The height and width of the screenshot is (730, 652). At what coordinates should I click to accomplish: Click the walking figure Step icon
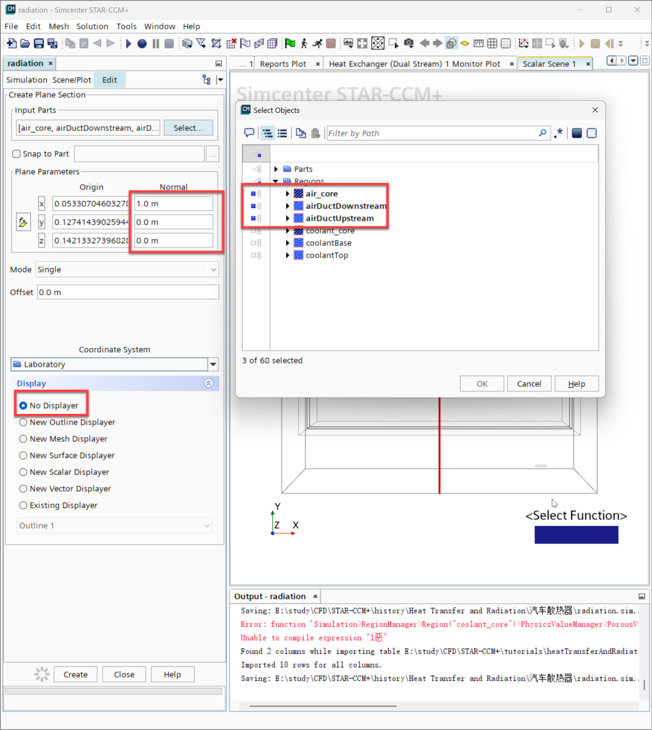click(x=304, y=43)
